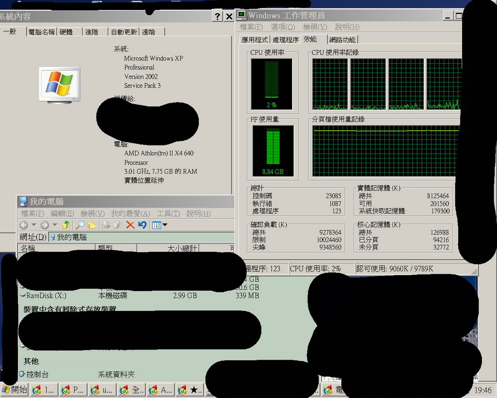Image resolution: width=497 pixels, height=398 pixels.
Task: Select the 控制台 control panel item
Action: coord(34,374)
